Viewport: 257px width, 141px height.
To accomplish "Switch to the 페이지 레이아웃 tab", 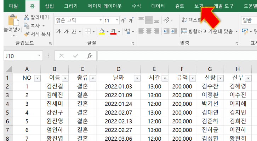I will [105, 6].
